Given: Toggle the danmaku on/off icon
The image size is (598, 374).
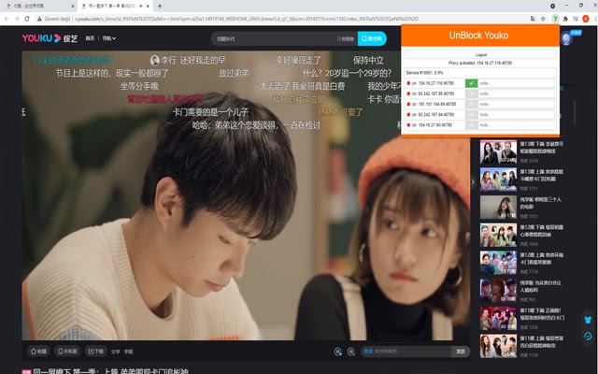Looking at the screenshot, I should pyautogui.click(x=337, y=352).
